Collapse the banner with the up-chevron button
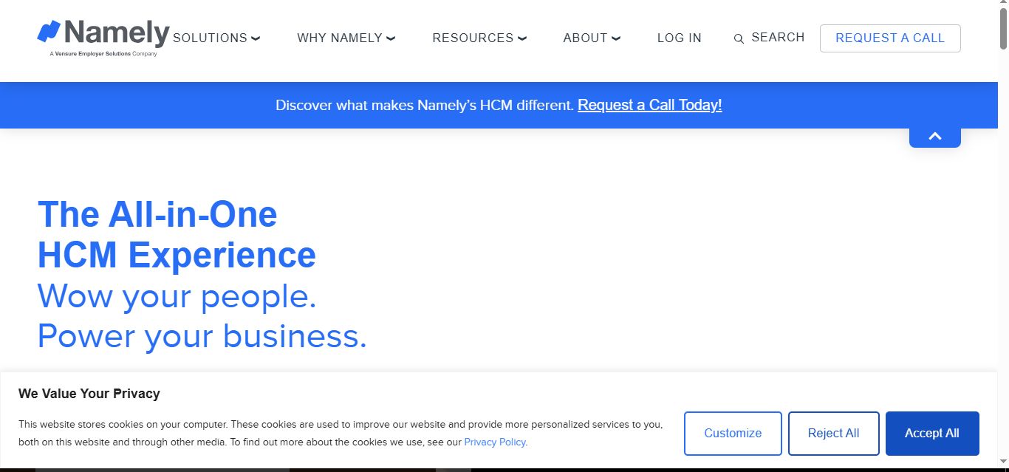The height and width of the screenshot is (472, 1009). click(934, 137)
